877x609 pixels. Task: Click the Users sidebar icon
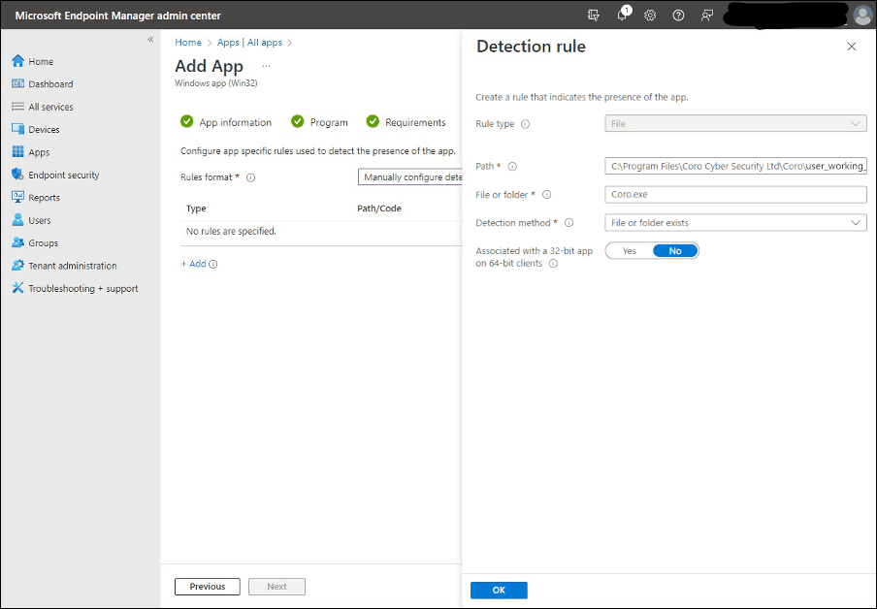[x=17, y=220]
